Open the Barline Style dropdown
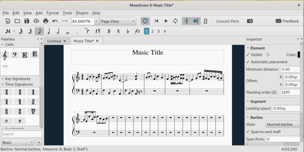Viewport: 304px width, 152px height. click(x=282, y=124)
